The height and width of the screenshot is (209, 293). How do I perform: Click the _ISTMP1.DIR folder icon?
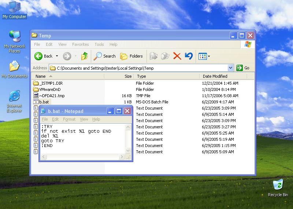coord(36,83)
